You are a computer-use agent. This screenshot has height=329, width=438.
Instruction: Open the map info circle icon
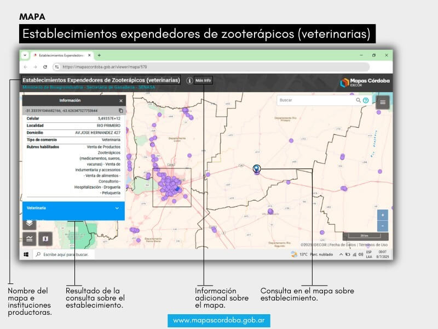pyautogui.click(x=189, y=81)
